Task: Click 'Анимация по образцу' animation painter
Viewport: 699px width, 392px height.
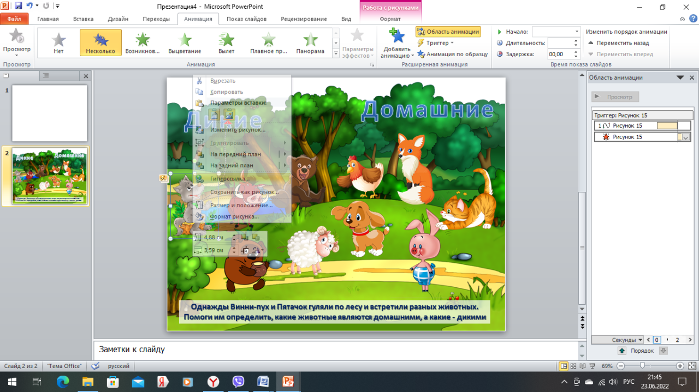Action: point(453,54)
